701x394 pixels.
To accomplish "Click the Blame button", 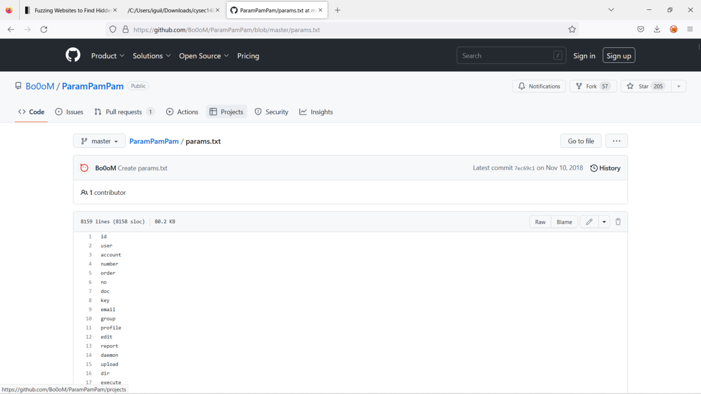I will [564, 222].
